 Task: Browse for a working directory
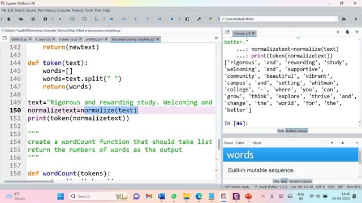coord(344,19)
